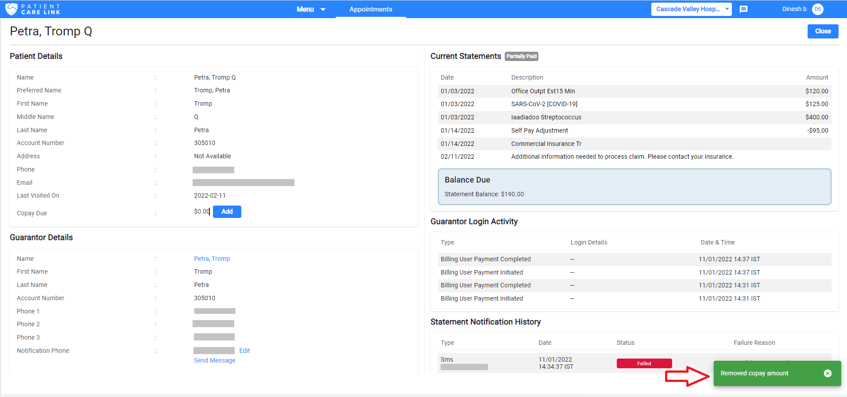This screenshot has height=397, width=847.
Task: Click the Failed status badge on Sms row
Action: 644,363
